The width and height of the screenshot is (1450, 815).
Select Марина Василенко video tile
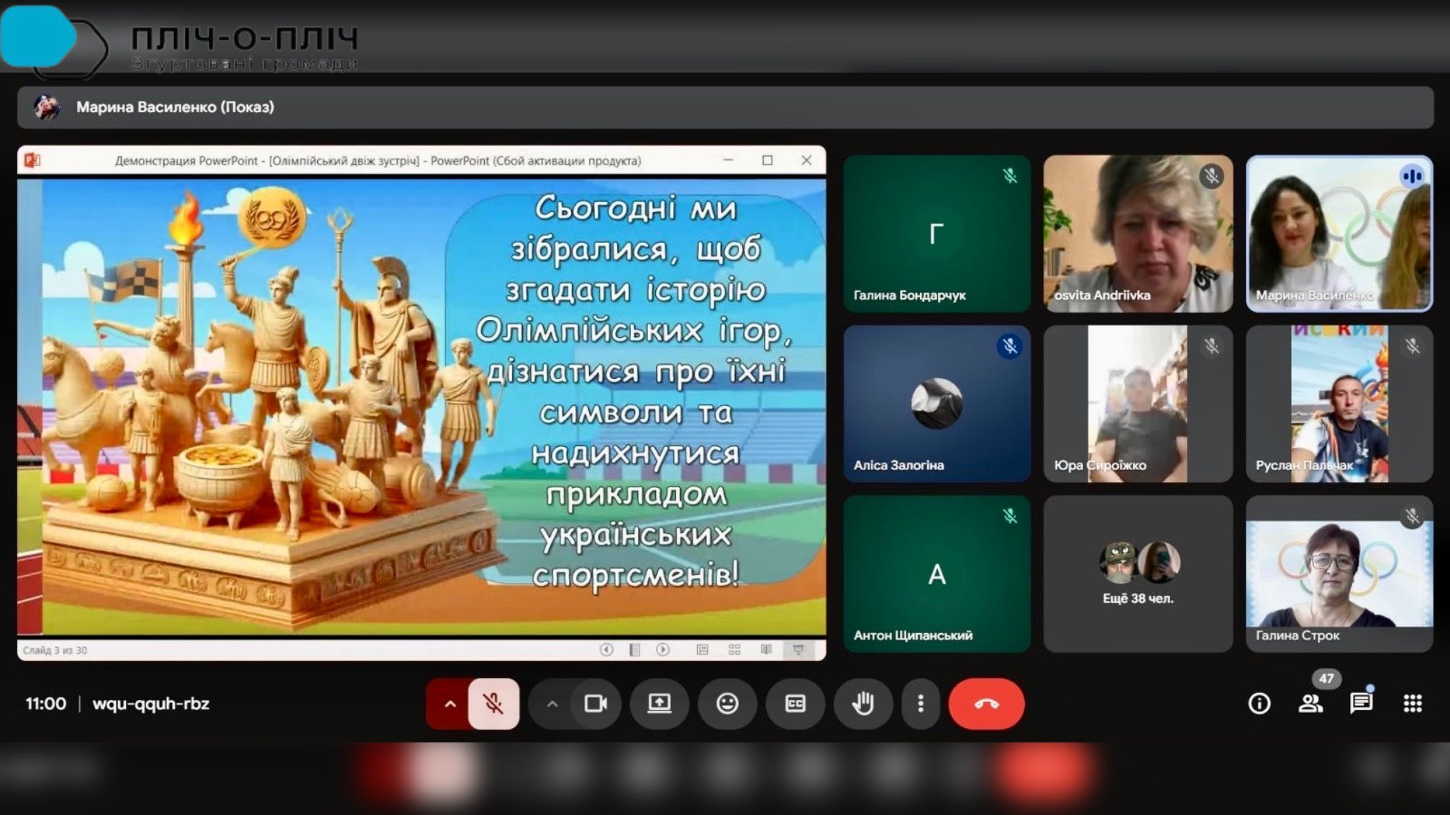tap(1339, 234)
